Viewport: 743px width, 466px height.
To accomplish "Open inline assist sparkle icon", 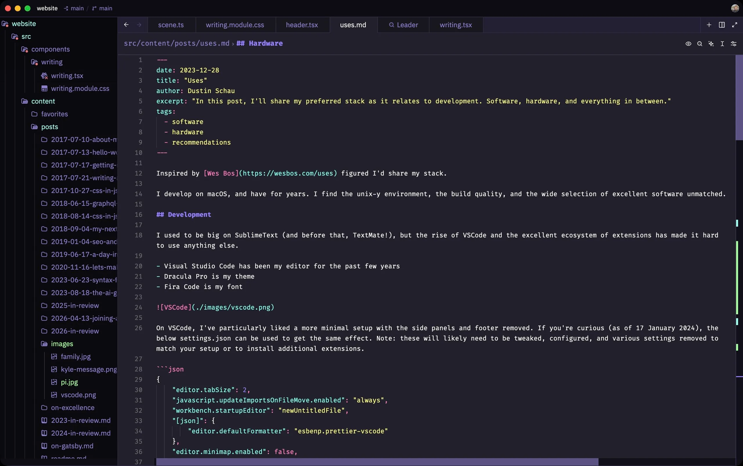I will pyautogui.click(x=711, y=44).
